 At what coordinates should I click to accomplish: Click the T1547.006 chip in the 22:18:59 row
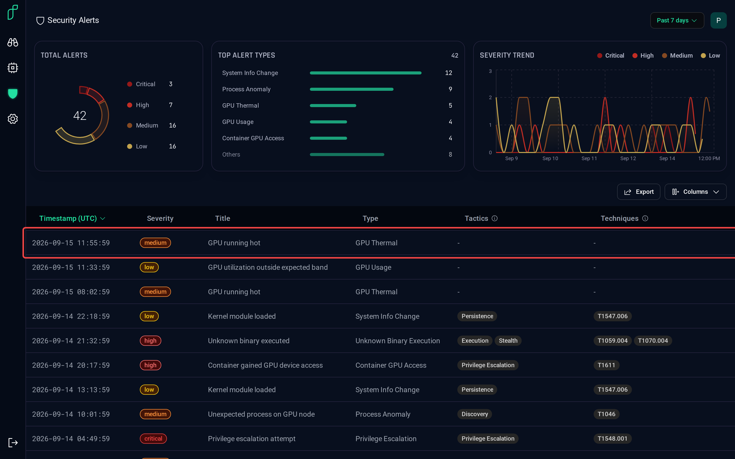click(612, 316)
